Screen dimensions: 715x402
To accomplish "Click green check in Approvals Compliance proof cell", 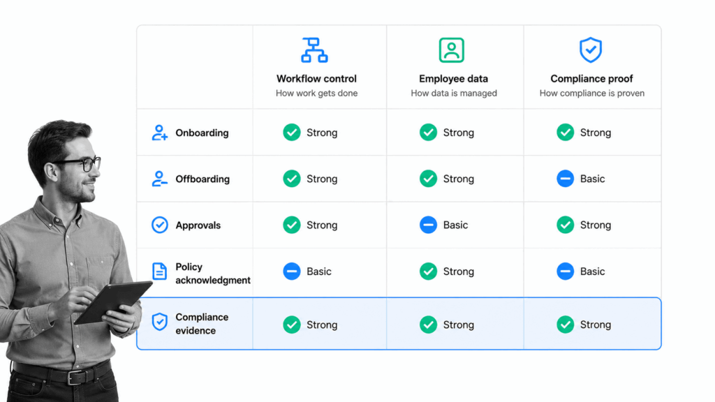I will 565,225.
